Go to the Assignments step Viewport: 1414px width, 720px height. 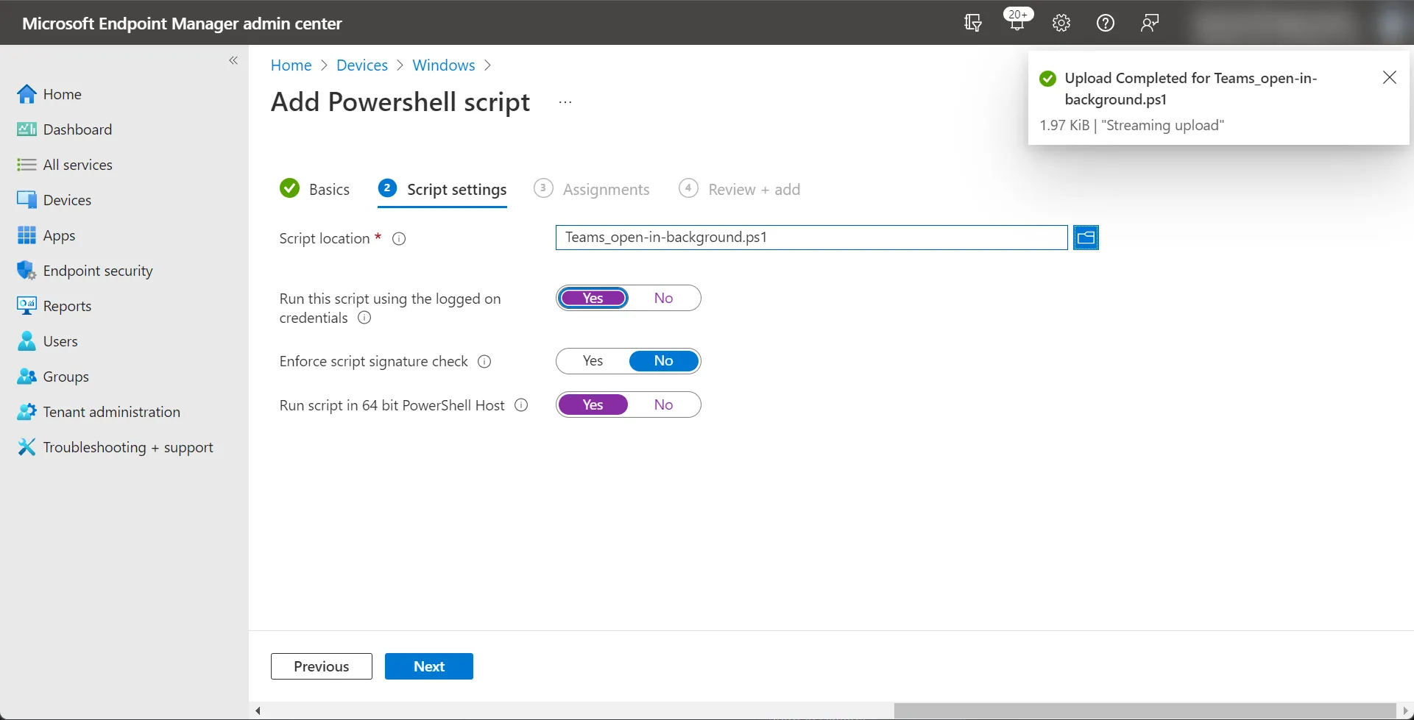[x=592, y=189]
